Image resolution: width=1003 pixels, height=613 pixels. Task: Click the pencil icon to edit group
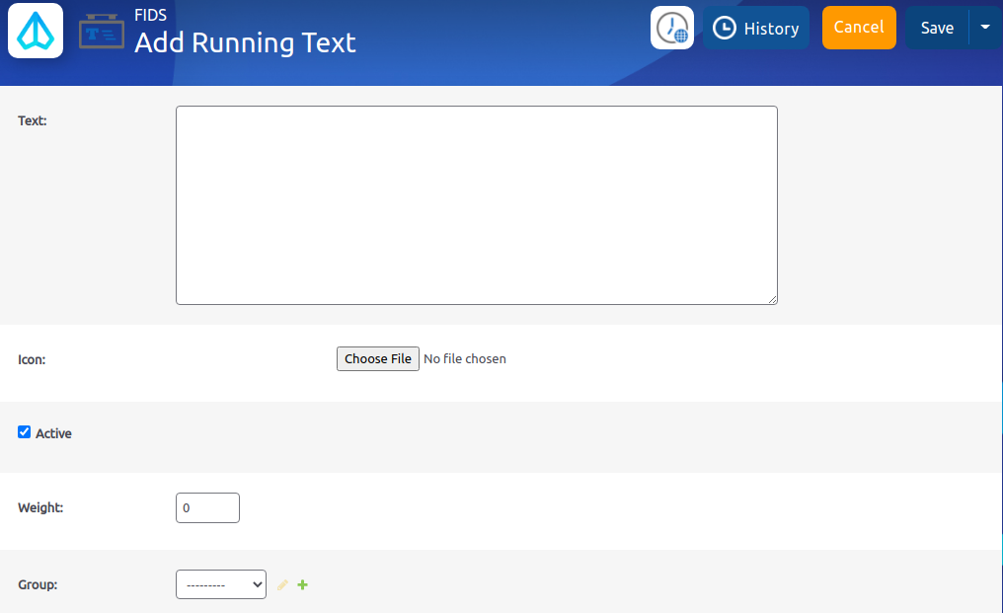(283, 585)
